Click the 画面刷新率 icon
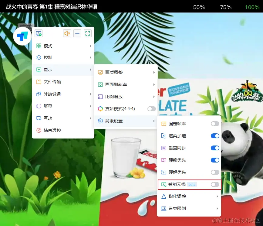Screen dimensions: 263x226 100,84
